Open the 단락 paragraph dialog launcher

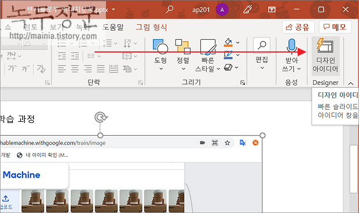tap(141, 83)
